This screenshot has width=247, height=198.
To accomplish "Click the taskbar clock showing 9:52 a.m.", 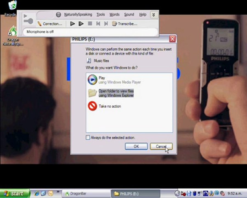I will click(x=235, y=193).
